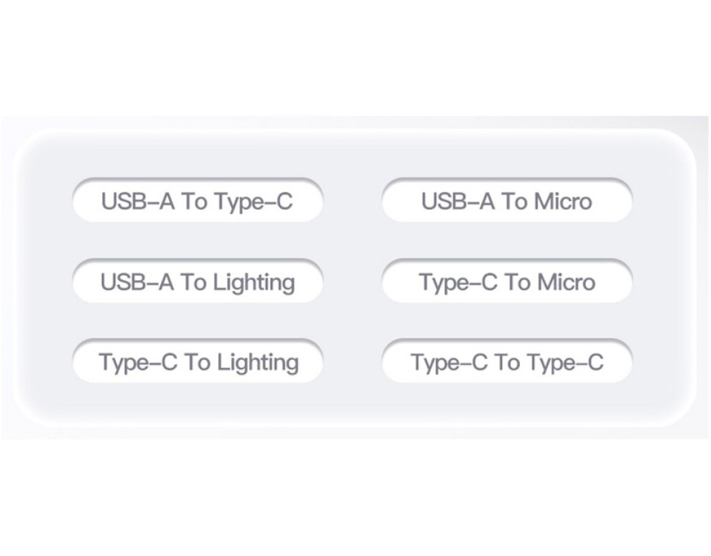Viewport: 711px width, 556px height.
Task: Pick cable variant USB-A To Micro
Action: coord(507,202)
